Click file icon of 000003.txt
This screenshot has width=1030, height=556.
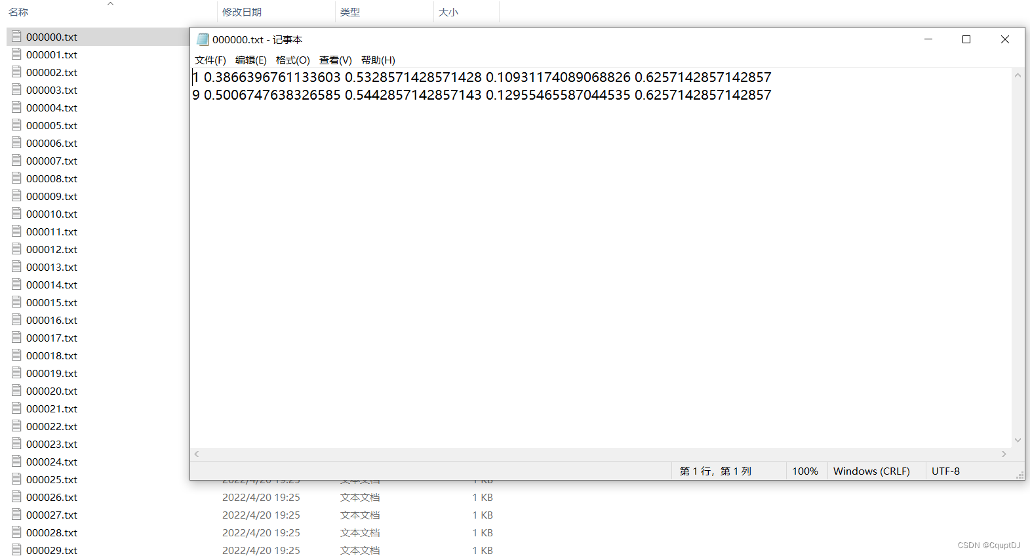[x=16, y=90]
